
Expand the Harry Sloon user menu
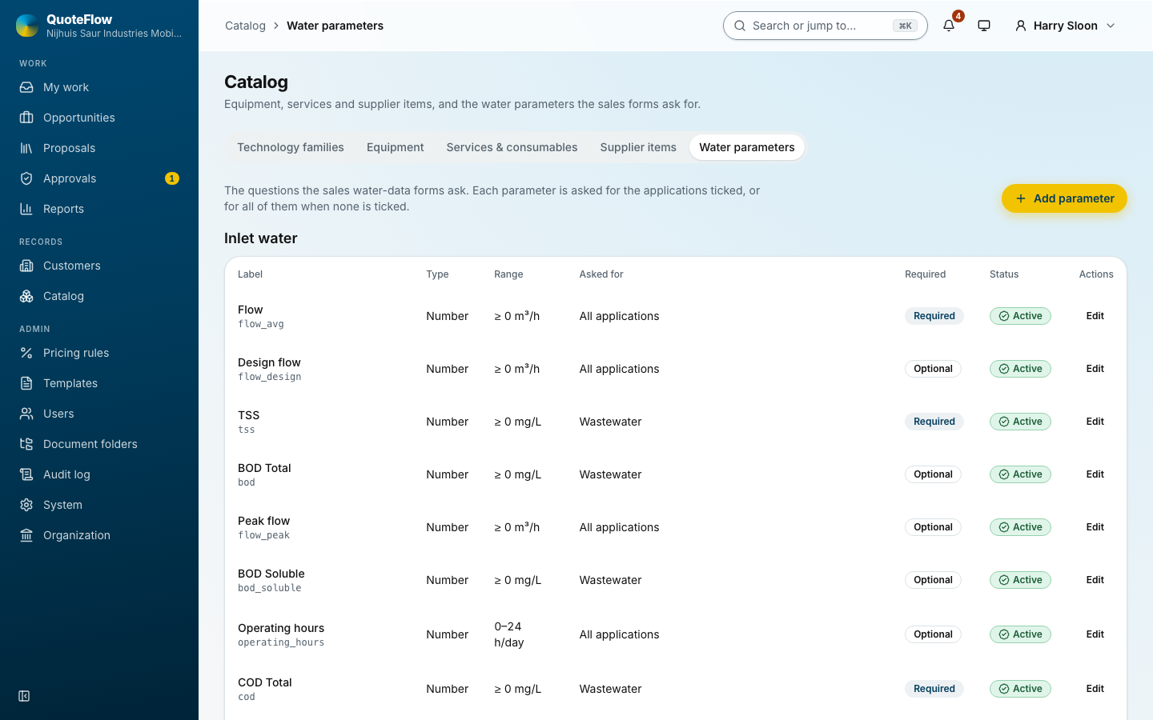1065,26
